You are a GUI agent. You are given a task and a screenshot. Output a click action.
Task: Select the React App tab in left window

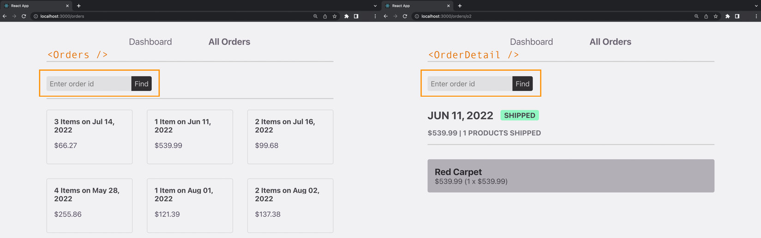tap(36, 6)
